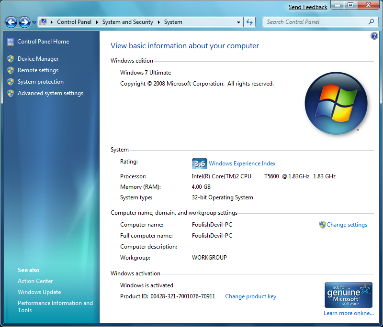Screen dimensions: 383x327
Task: Click the 32-bit Operating System text
Action: click(222, 197)
